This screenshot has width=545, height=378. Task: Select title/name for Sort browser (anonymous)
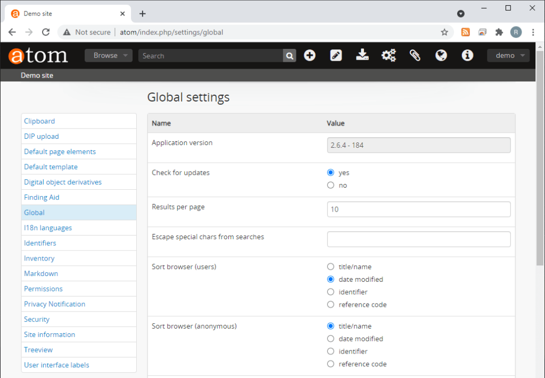click(331, 326)
